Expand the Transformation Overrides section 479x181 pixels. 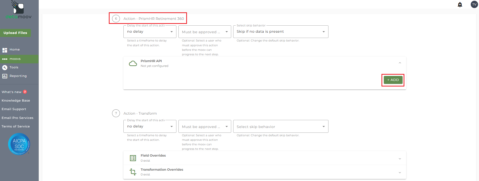click(x=400, y=172)
